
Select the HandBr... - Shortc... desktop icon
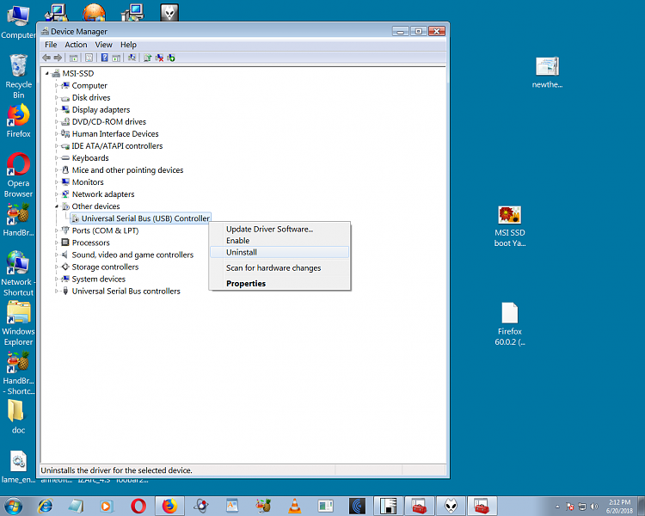point(18,372)
